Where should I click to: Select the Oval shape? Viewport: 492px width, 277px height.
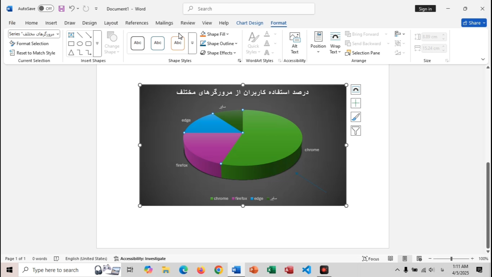80,44
